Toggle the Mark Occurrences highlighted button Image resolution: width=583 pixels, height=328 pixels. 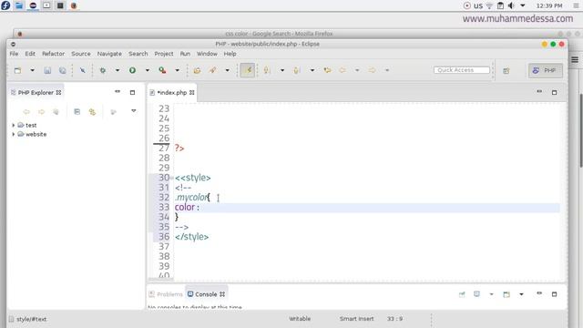pyautogui.click(x=248, y=70)
